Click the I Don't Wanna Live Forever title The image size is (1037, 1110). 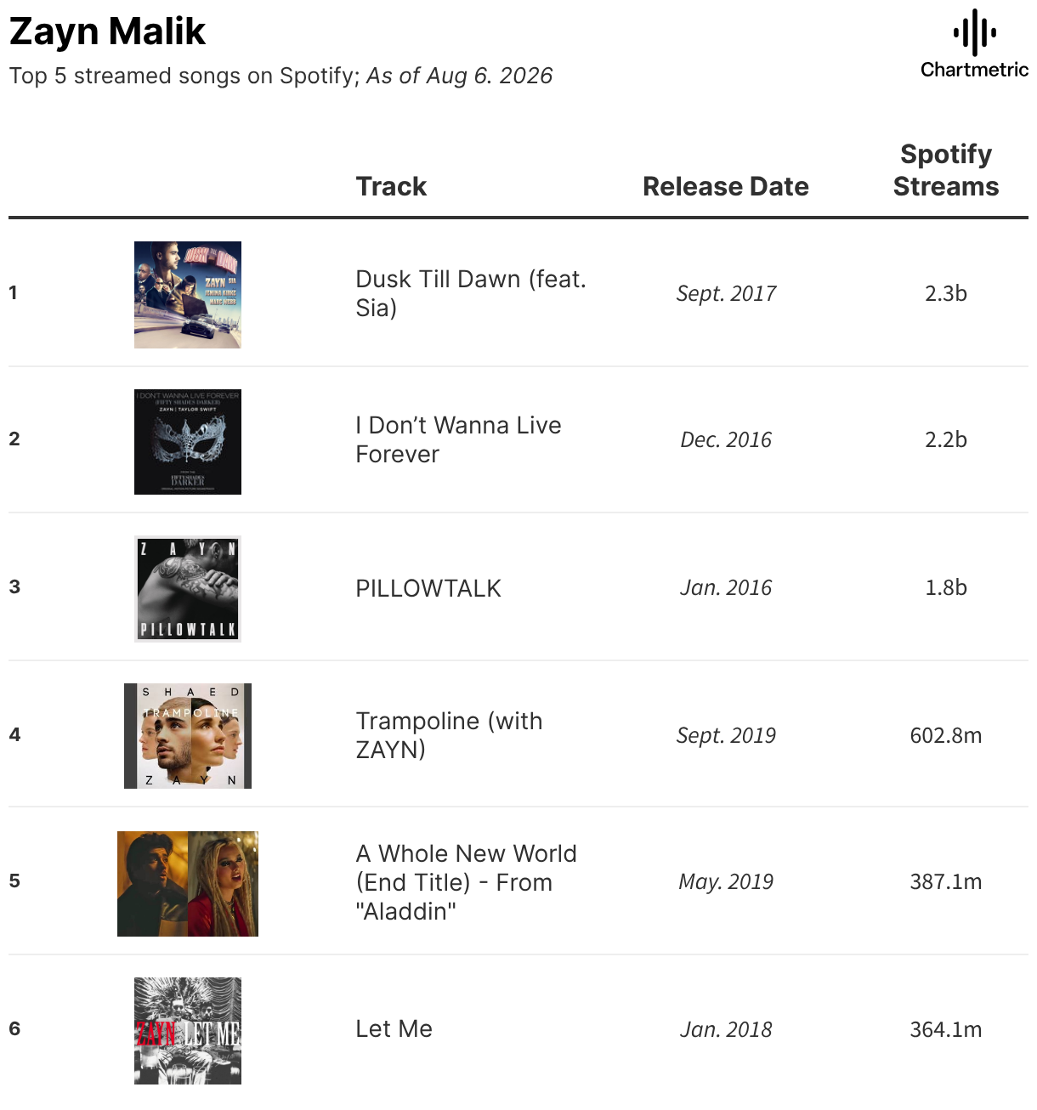458,439
